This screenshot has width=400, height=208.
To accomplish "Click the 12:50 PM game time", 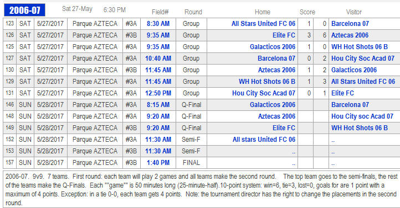I will pos(158,93).
